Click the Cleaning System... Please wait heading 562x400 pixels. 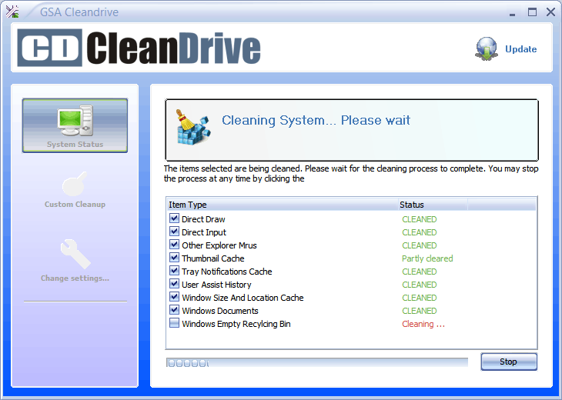[x=316, y=120]
